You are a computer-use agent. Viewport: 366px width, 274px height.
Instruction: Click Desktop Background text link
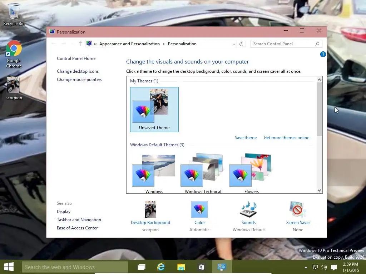coord(150,223)
